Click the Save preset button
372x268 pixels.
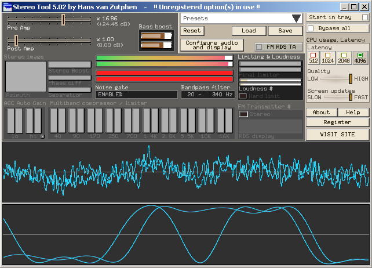285,31
